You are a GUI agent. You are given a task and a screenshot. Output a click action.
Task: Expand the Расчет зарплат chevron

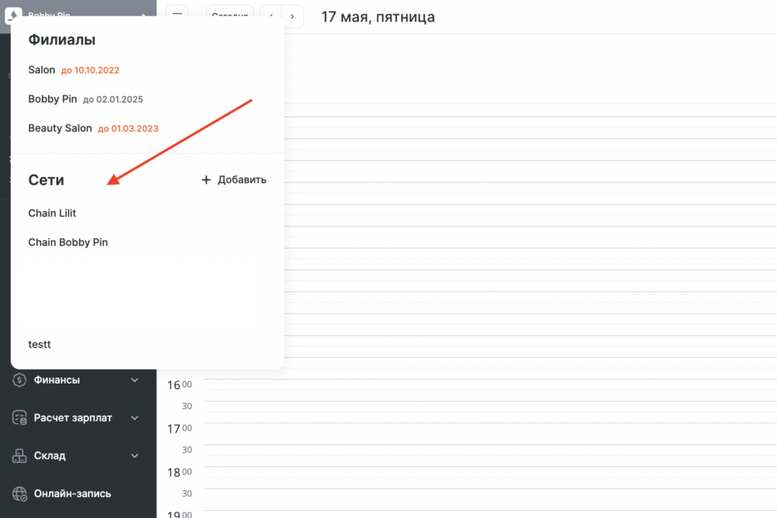pyautogui.click(x=134, y=418)
